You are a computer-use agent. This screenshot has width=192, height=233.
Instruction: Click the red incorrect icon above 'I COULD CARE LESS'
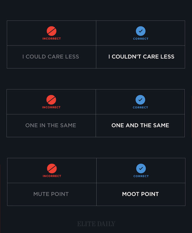(x=52, y=31)
